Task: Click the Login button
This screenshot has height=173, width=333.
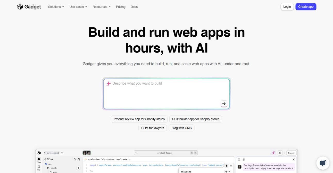Action: 287,7
